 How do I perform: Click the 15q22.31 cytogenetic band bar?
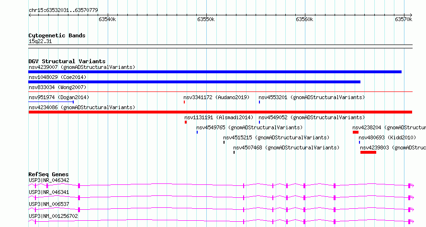click(x=220, y=46)
